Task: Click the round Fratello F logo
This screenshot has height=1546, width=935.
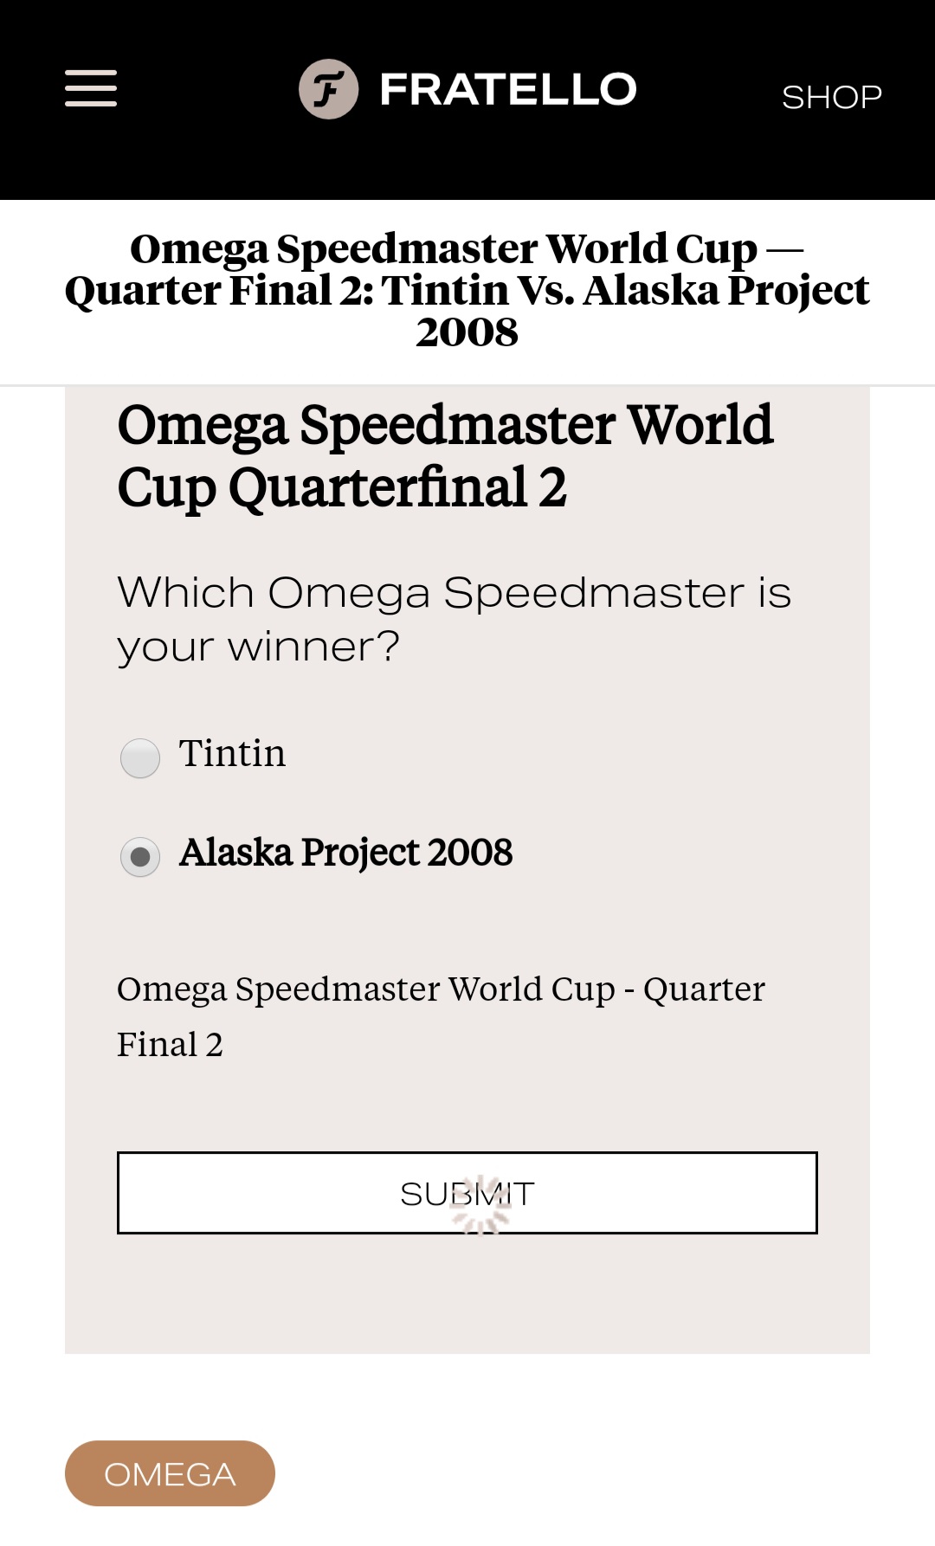Action: 329,89
